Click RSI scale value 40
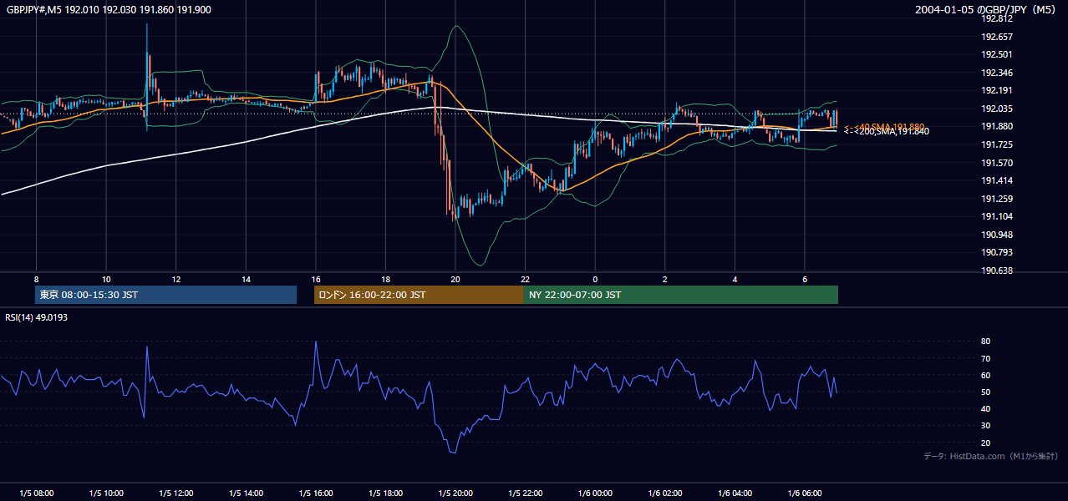This screenshot has height=501, width=1068. point(986,408)
